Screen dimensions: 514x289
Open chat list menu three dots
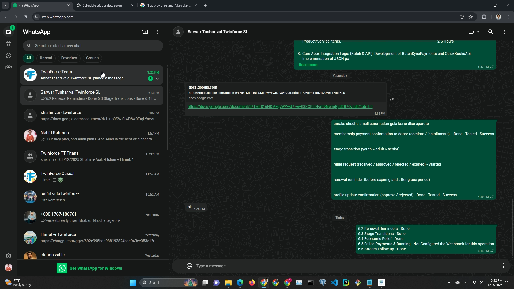158,32
